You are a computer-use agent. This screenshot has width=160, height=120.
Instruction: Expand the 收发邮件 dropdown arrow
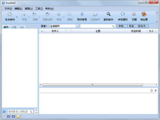[17, 17]
